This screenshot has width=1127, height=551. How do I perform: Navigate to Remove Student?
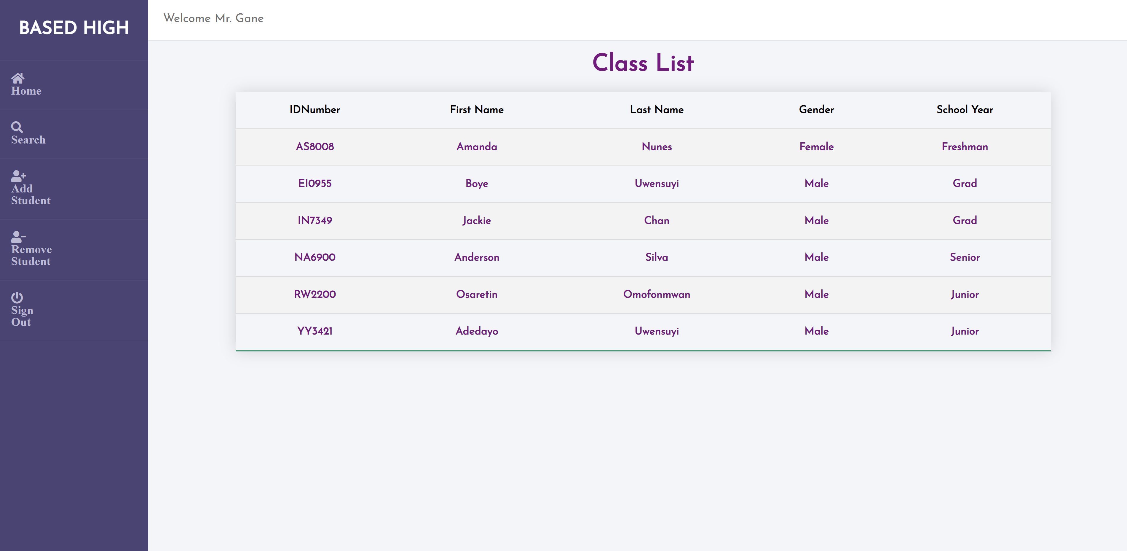coord(31,256)
